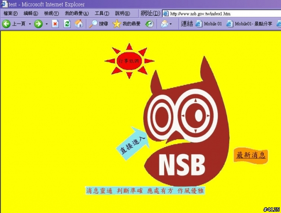Open the 說明(H) menu
This screenshot has height=213, width=281.
tap(122, 14)
